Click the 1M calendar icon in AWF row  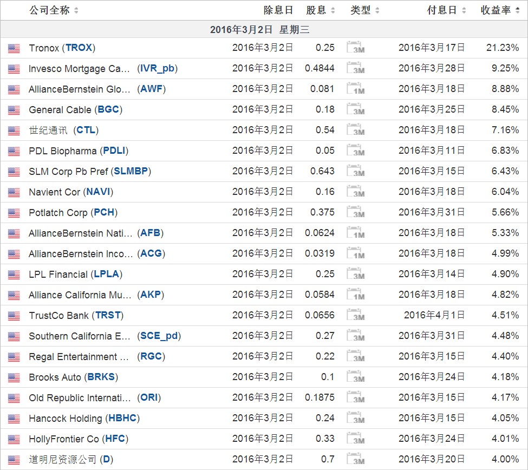[x=355, y=89]
